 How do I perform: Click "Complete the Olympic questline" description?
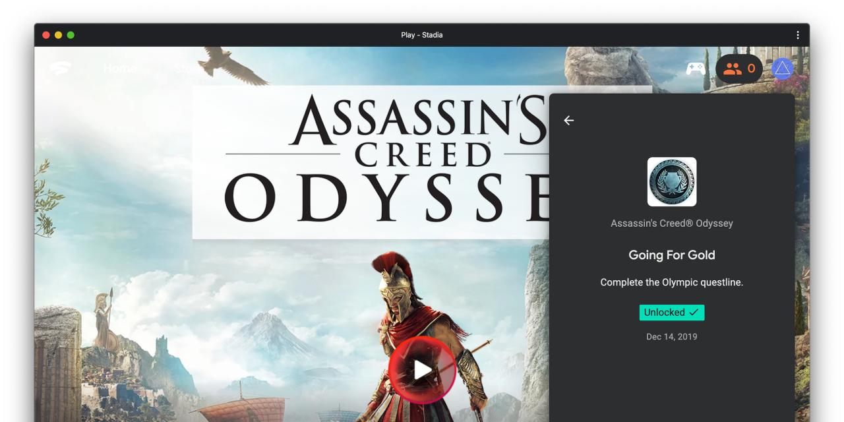tap(671, 282)
